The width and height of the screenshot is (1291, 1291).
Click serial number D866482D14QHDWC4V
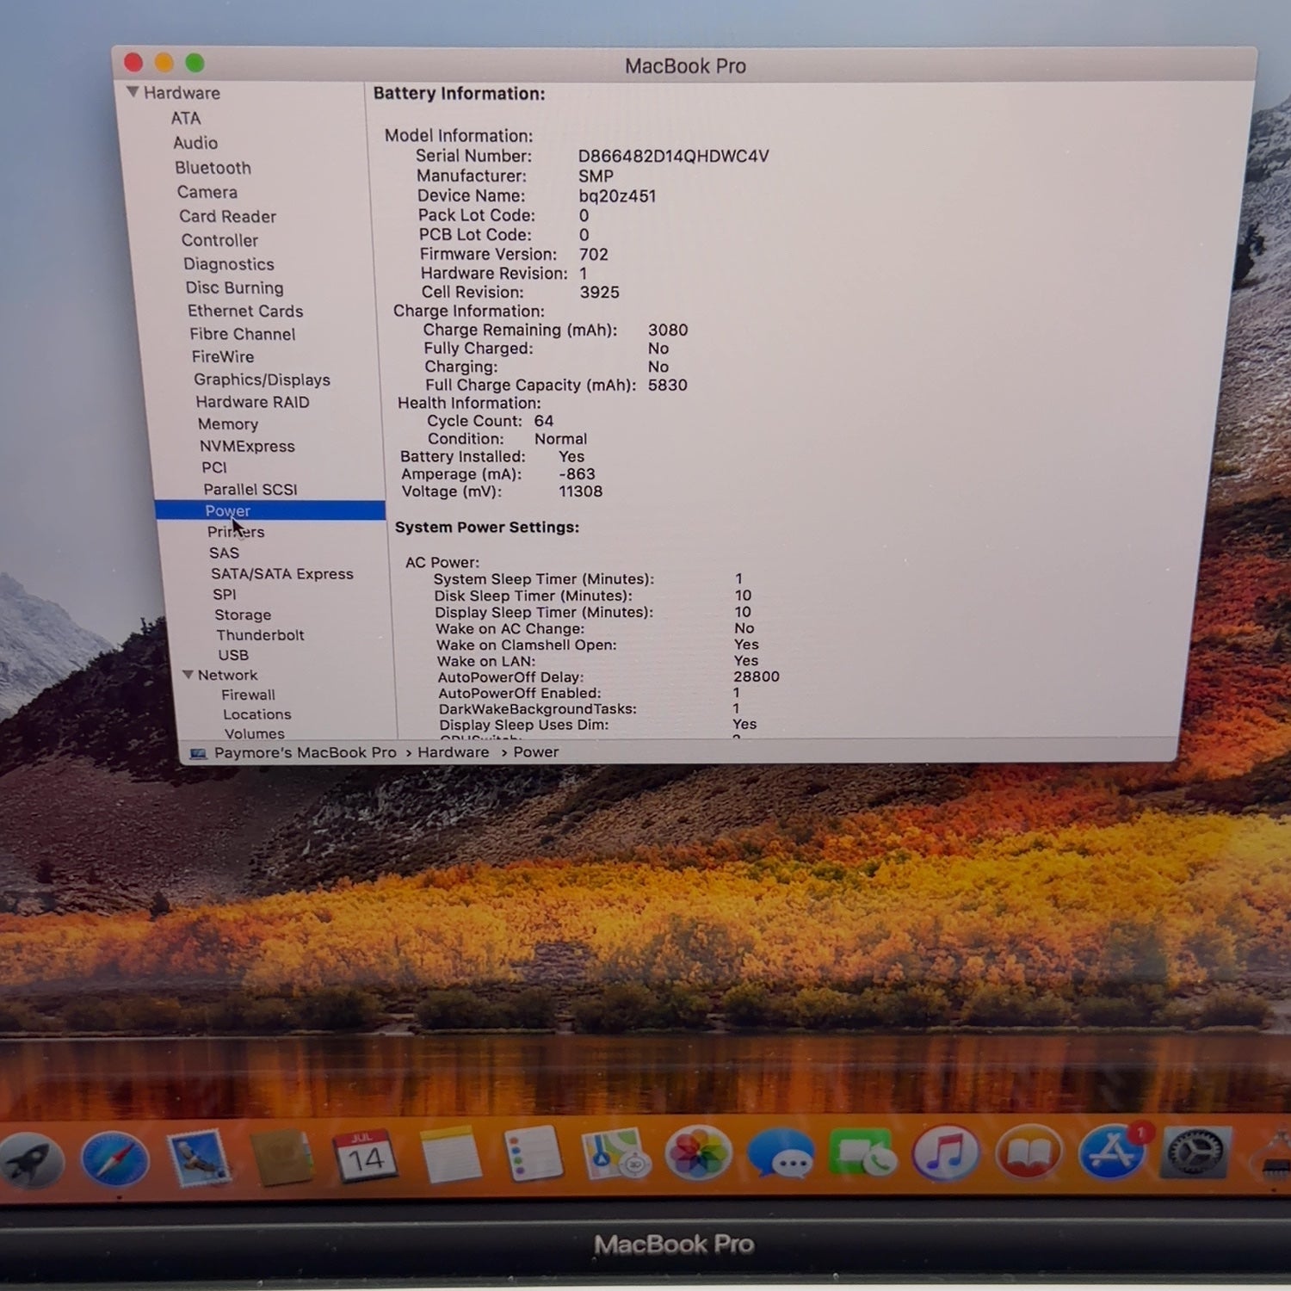tap(674, 156)
